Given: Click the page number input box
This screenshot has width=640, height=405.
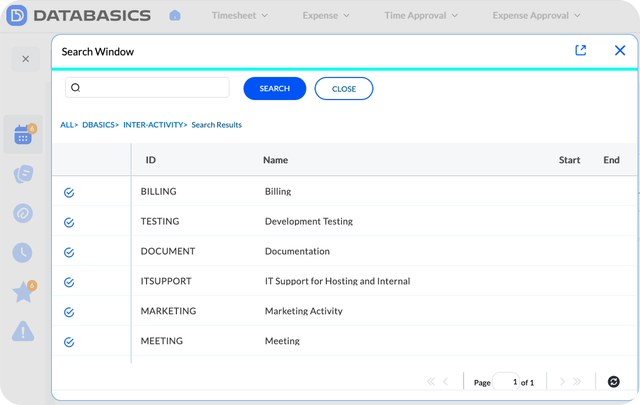Looking at the screenshot, I should coord(506,381).
